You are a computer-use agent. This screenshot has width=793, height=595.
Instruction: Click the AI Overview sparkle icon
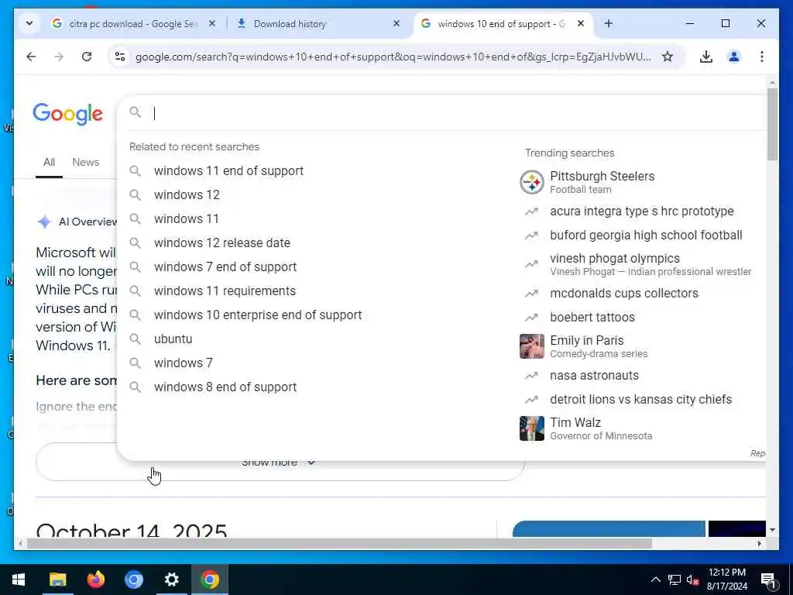point(44,222)
